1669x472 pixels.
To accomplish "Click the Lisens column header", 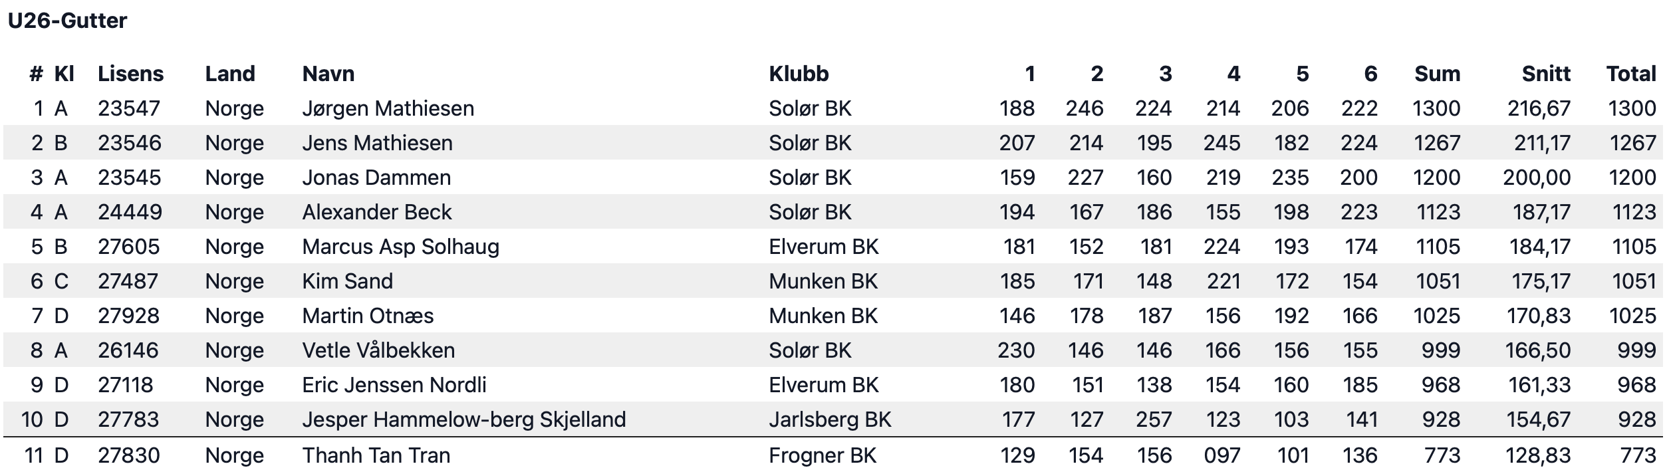I will point(130,74).
